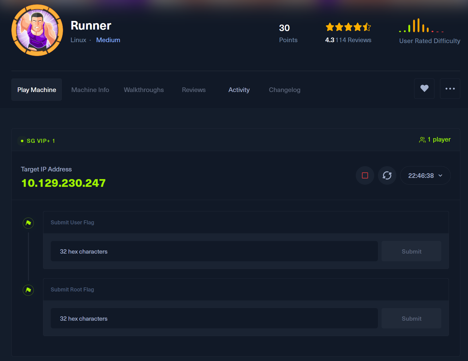Click the green user flag icon
Screen dimensions: 468x361
(x=28, y=223)
